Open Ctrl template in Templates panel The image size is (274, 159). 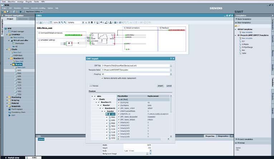click(243, 41)
